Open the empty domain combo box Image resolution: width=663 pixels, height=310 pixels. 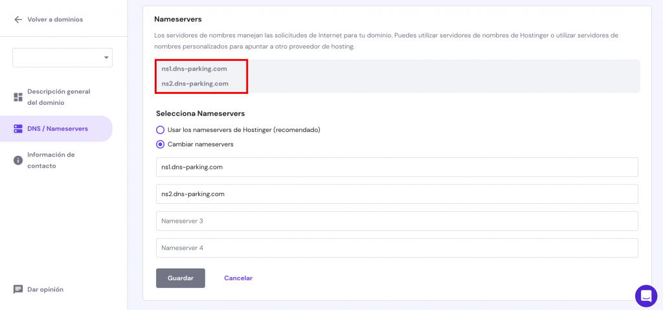click(x=58, y=58)
